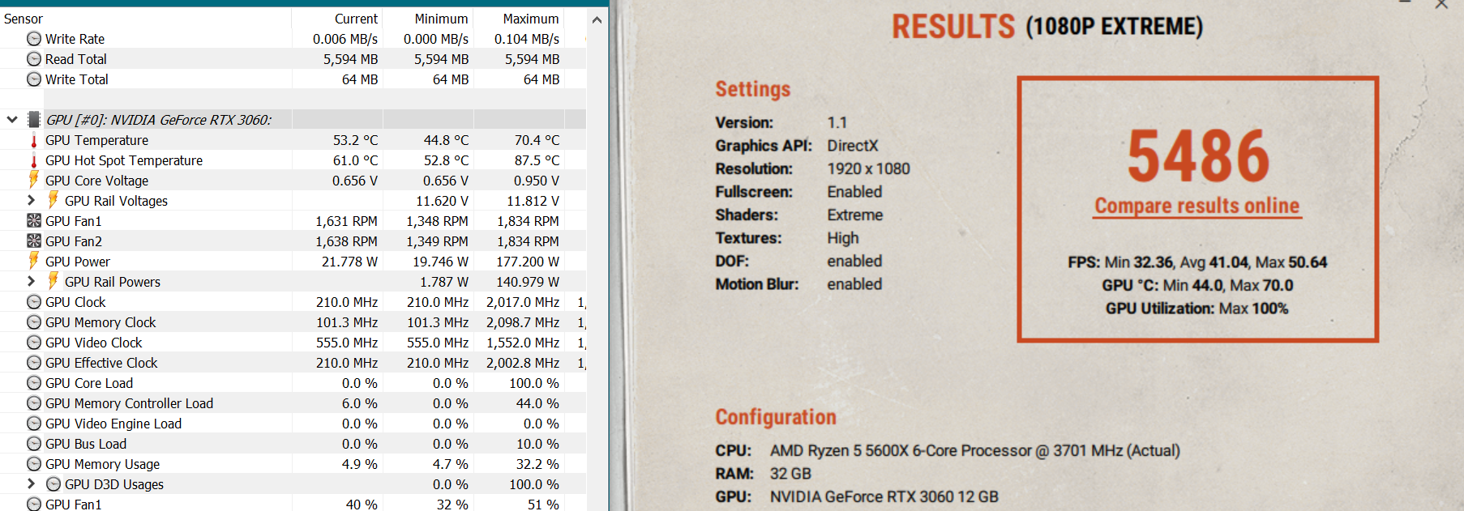Click the NVIDIA GeForce RTX 3060 12 GB text
Screen dimensions: 1464x511
click(x=884, y=497)
